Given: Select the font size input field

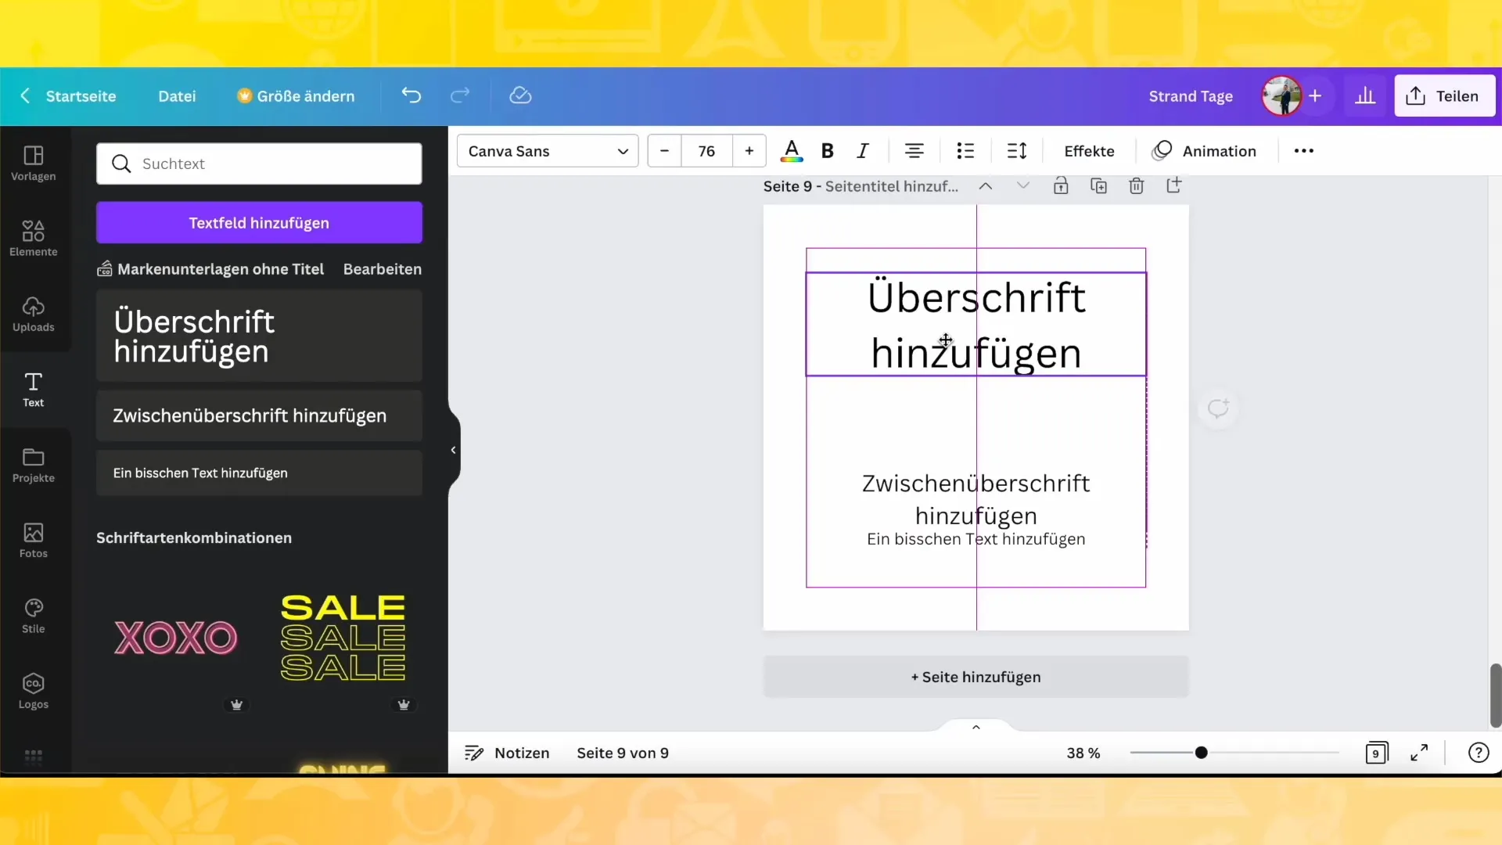Looking at the screenshot, I should click(706, 151).
